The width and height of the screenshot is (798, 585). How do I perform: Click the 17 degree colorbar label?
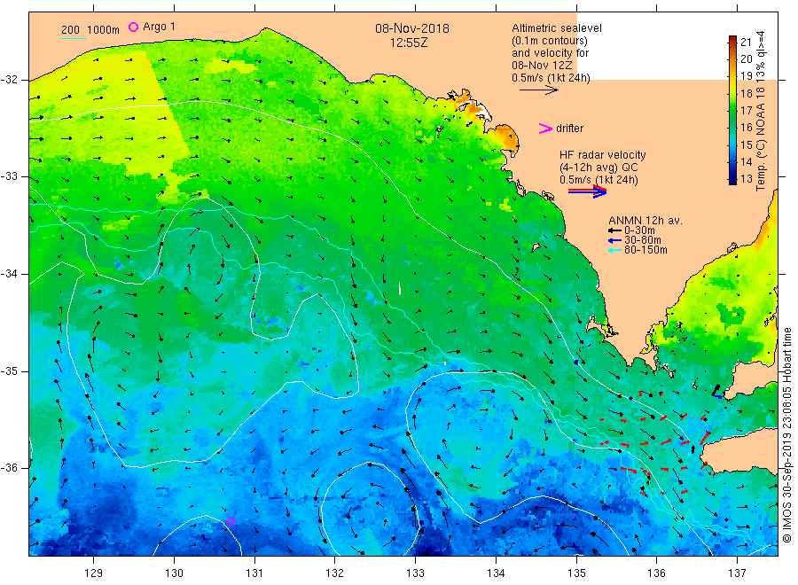click(x=746, y=111)
